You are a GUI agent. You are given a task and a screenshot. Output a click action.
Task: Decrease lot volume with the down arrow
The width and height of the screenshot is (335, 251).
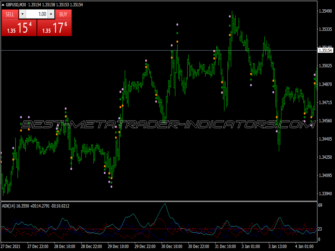tap(22, 14)
